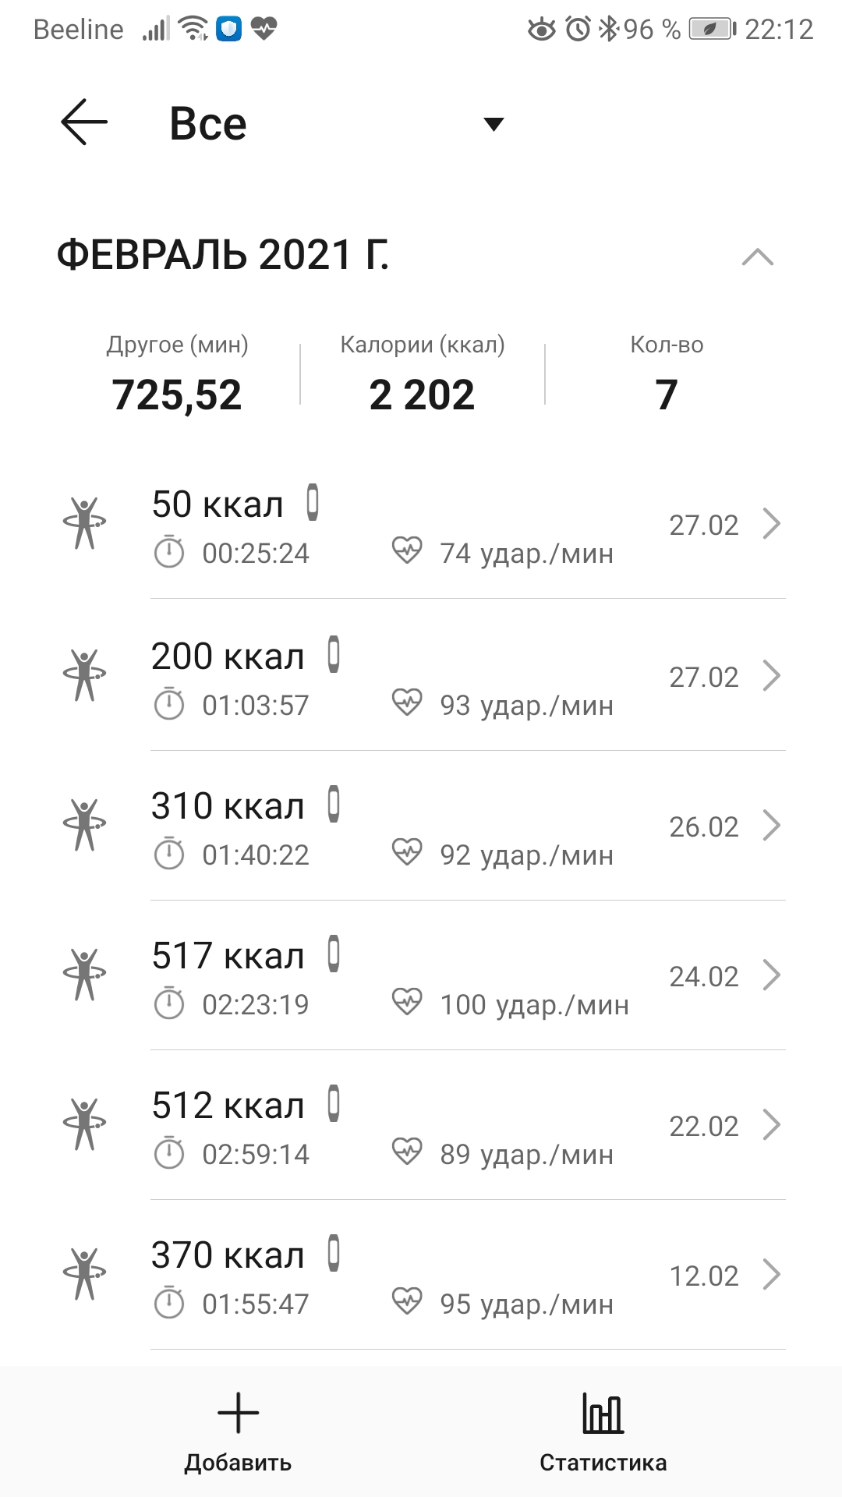This screenshot has height=1497, width=842.
Task: Open the Statistics bar chart icon
Action: (603, 1414)
